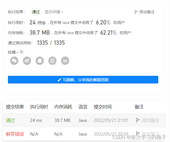
Task: Select the 24 ms table cell
Action: [36, 120]
